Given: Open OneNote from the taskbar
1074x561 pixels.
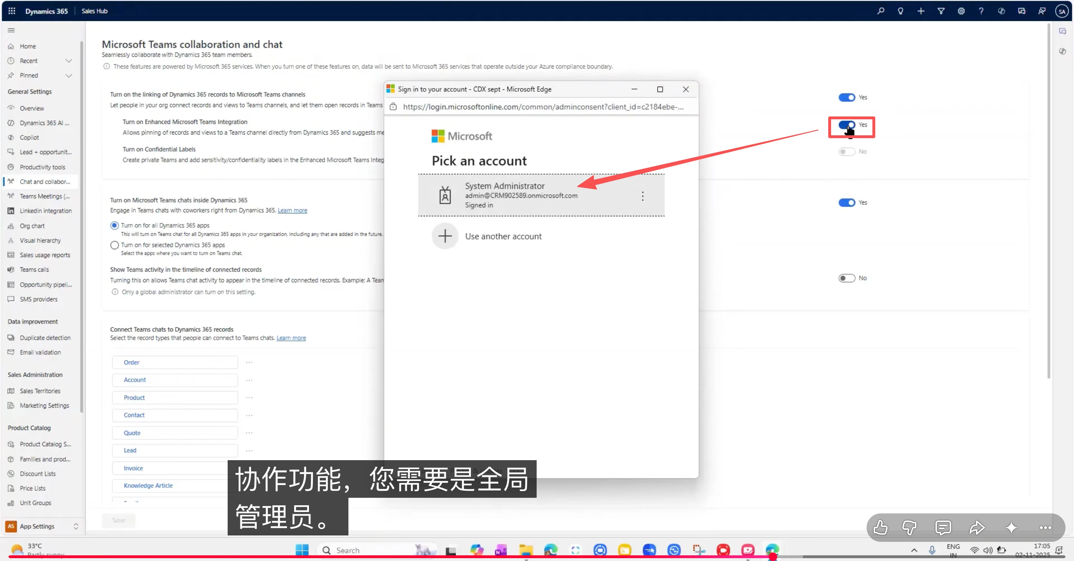Looking at the screenshot, I should coord(501,550).
